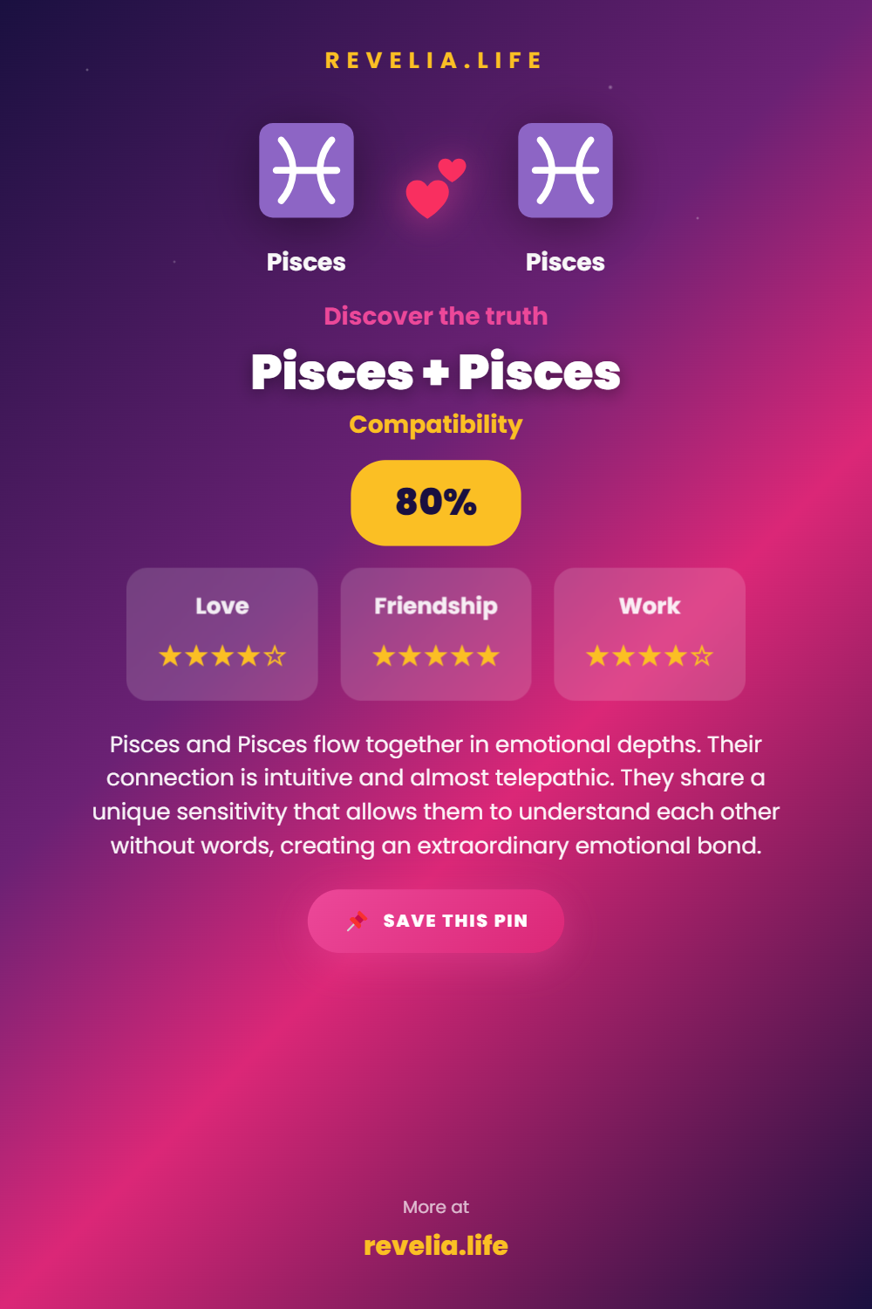Click the REVELIA.LIFE header logo text
This screenshot has width=872, height=1309.
tap(435, 61)
